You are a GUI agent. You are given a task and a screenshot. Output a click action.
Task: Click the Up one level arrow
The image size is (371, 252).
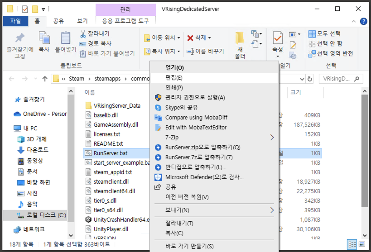(45, 79)
